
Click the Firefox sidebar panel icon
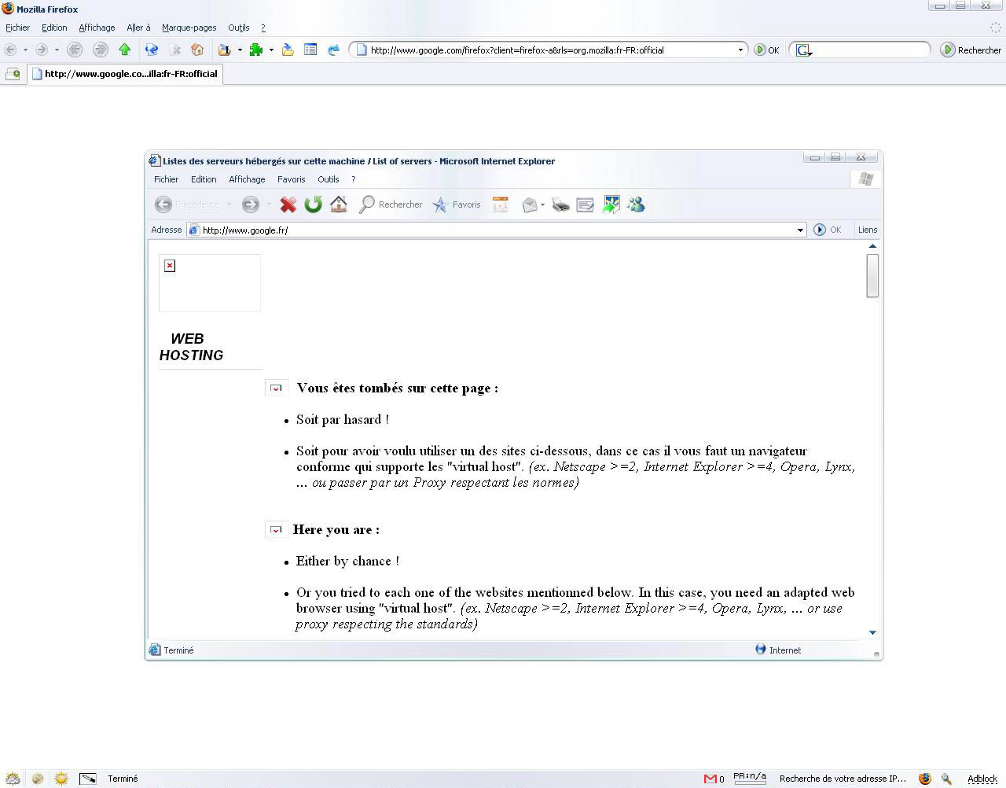pyautogui.click(x=310, y=50)
